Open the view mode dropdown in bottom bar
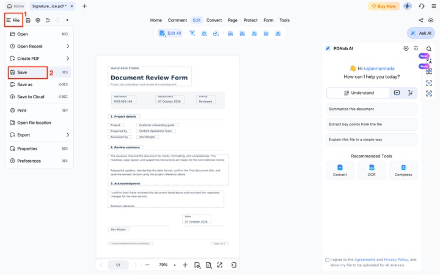440x275 pixels. tap(197, 265)
